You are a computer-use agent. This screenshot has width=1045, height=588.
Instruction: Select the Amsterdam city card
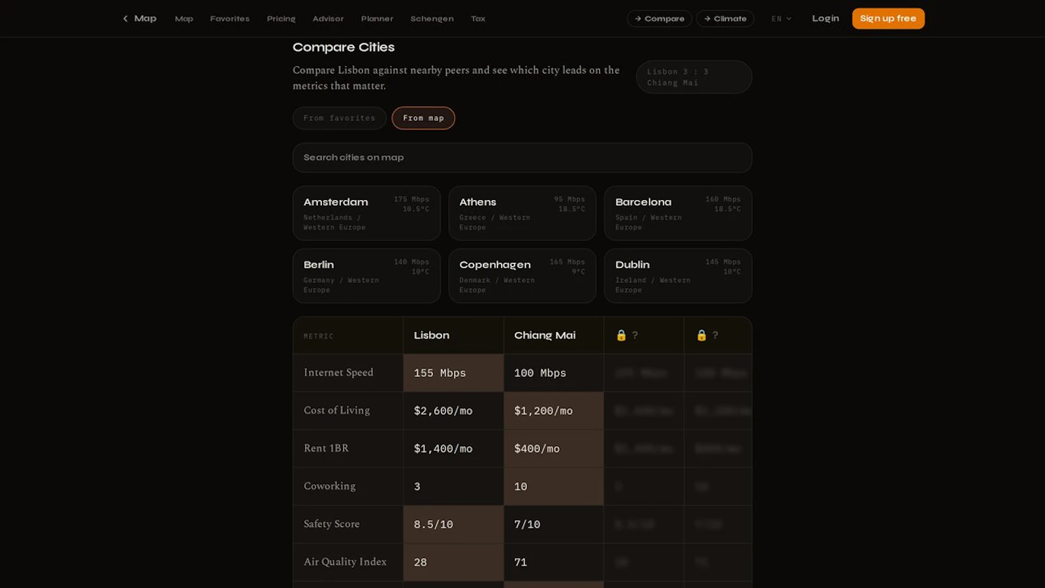366,213
